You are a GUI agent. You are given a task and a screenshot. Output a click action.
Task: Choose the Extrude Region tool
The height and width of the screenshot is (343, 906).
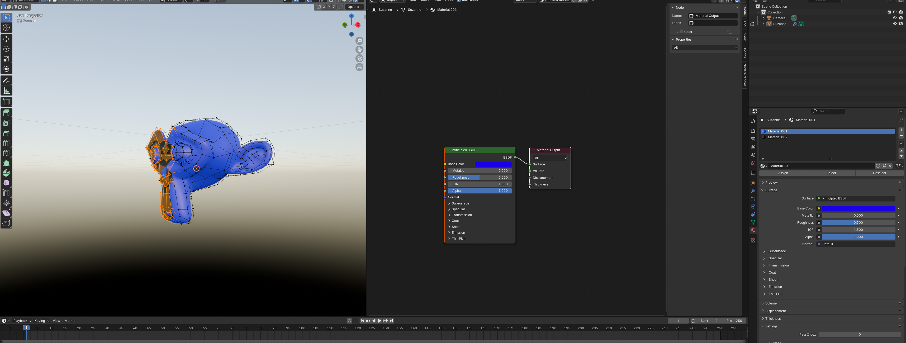6,113
